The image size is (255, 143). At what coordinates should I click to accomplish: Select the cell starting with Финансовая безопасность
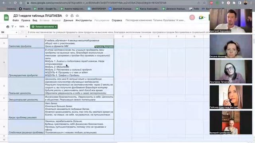click(x=79, y=98)
